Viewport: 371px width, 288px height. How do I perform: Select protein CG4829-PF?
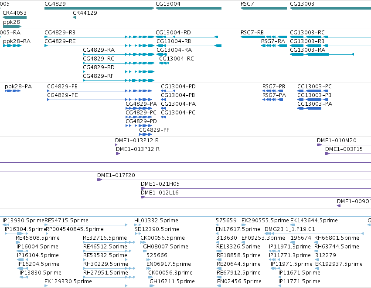point(154,130)
